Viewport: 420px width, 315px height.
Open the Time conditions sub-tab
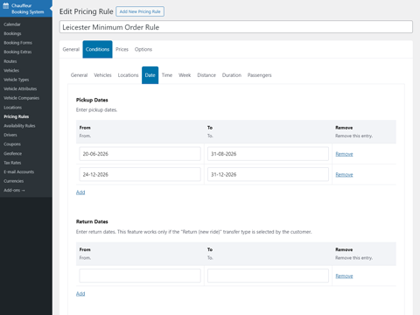[167, 75]
